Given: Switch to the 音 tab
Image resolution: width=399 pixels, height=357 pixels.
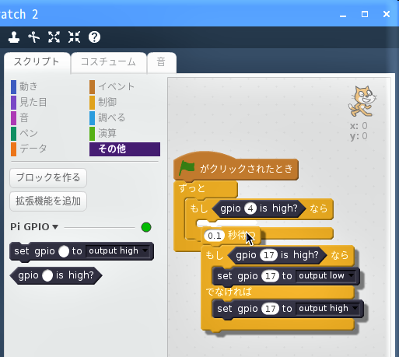Looking at the screenshot, I should (161, 62).
